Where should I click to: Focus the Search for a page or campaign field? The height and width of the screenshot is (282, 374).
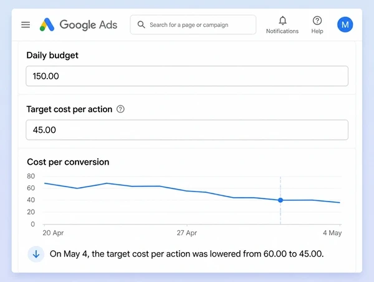193,25
